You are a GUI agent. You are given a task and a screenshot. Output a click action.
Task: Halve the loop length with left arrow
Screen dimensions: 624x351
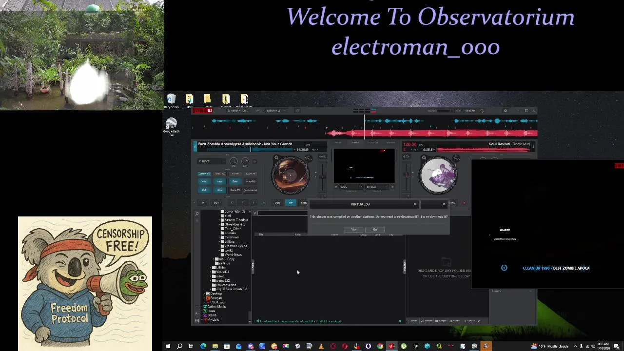click(232, 203)
